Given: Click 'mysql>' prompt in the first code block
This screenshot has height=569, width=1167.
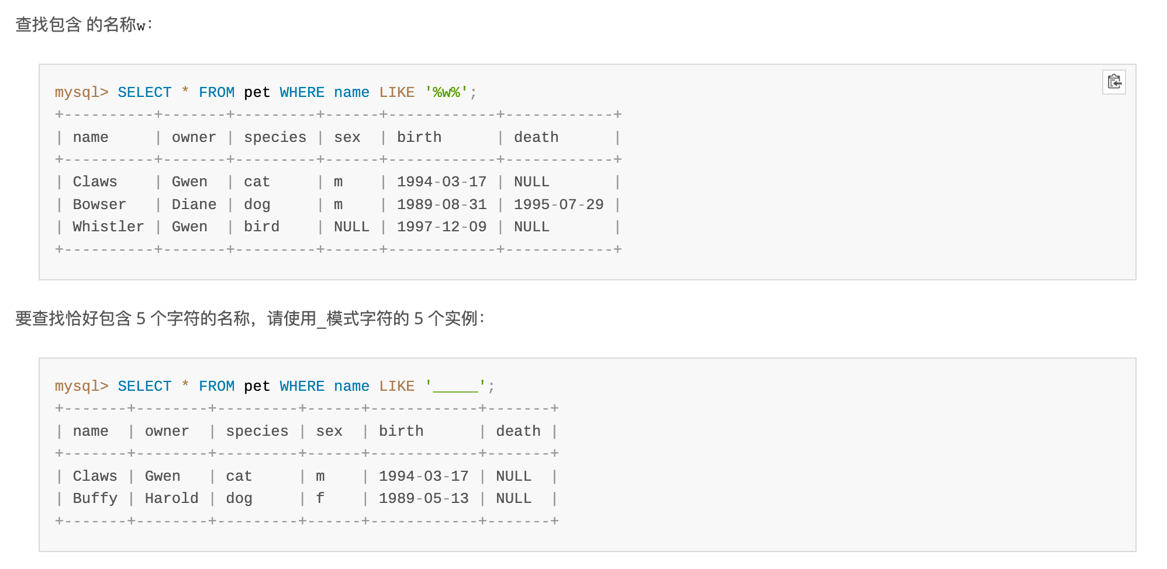Looking at the screenshot, I should click(81, 92).
